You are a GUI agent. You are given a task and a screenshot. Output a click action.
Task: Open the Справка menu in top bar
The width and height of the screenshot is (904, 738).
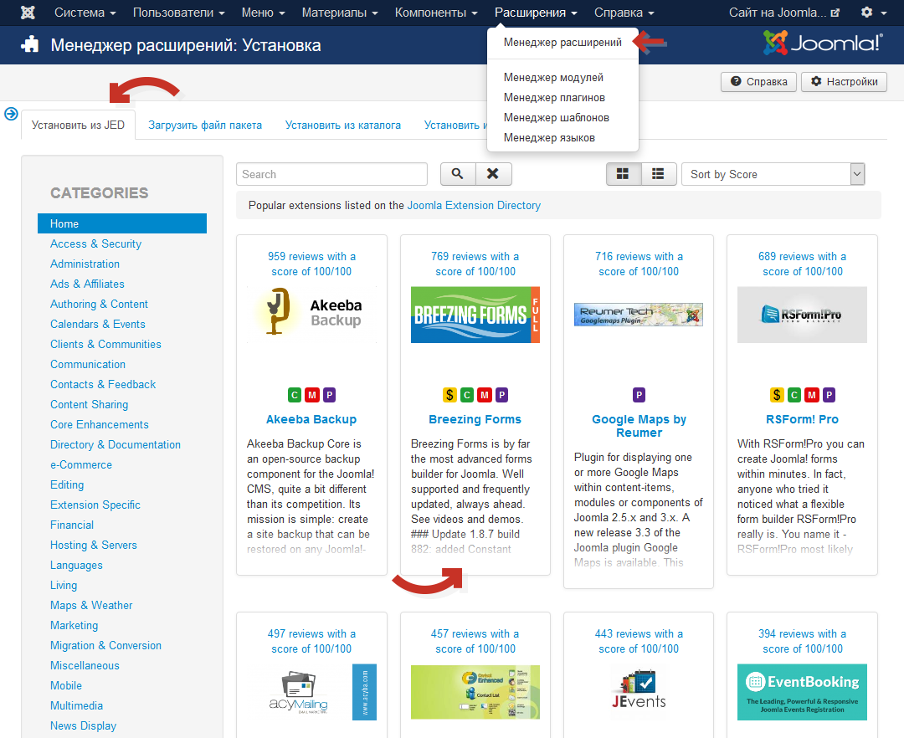pos(624,13)
